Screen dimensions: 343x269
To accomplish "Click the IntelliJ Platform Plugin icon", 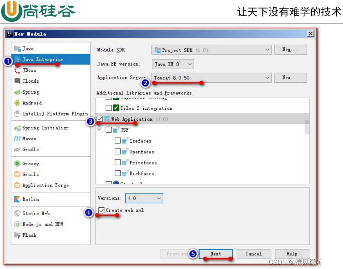I will coord(17,113).
